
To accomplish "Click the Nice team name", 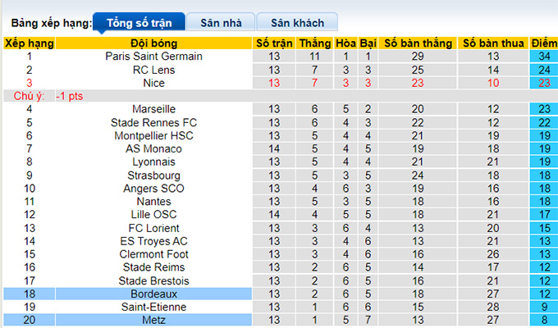I will [x=153, y=83].
